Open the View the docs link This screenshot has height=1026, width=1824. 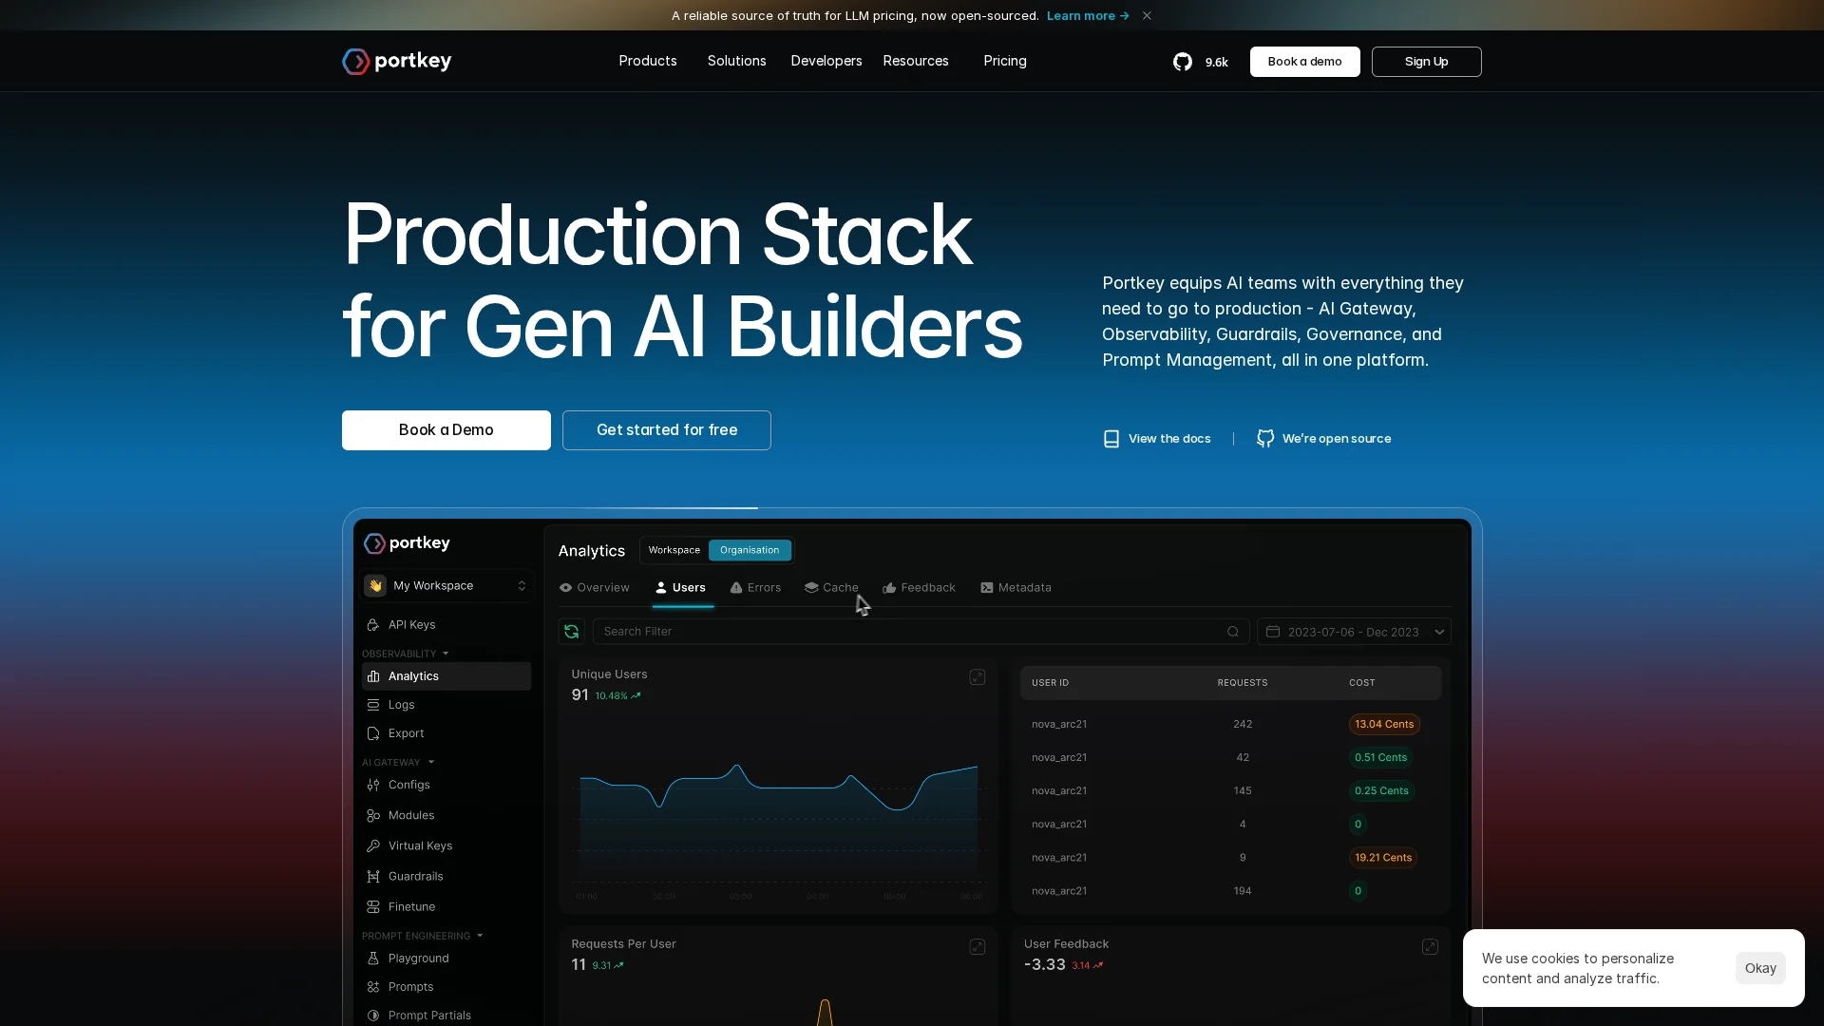pyautogui.click(x=1157, y=439)
